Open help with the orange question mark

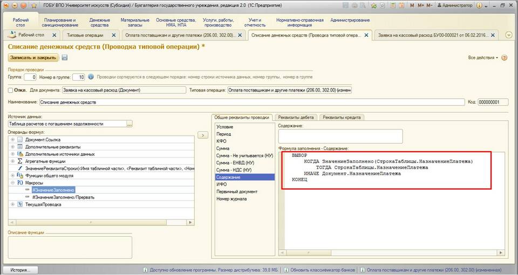tap(504, 58)
